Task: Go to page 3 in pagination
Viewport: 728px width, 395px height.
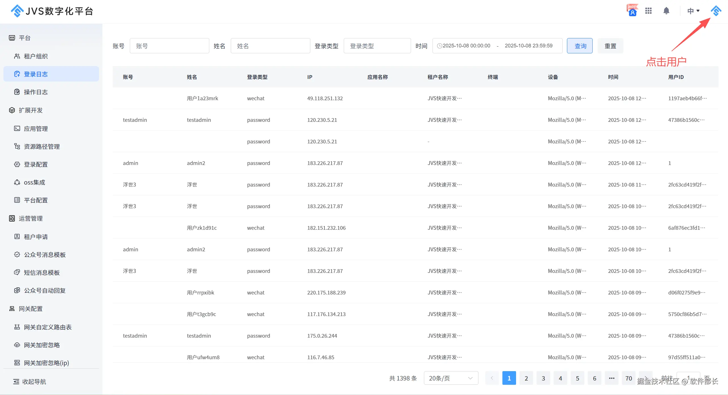Action: pos(543,378)
